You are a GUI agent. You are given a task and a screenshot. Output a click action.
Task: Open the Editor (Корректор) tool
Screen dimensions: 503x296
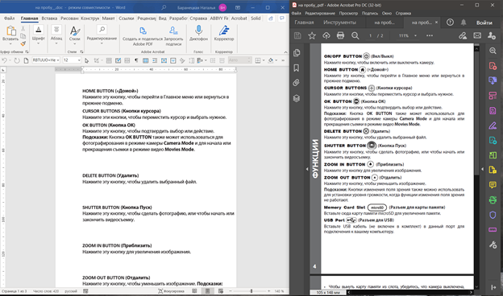224,31
